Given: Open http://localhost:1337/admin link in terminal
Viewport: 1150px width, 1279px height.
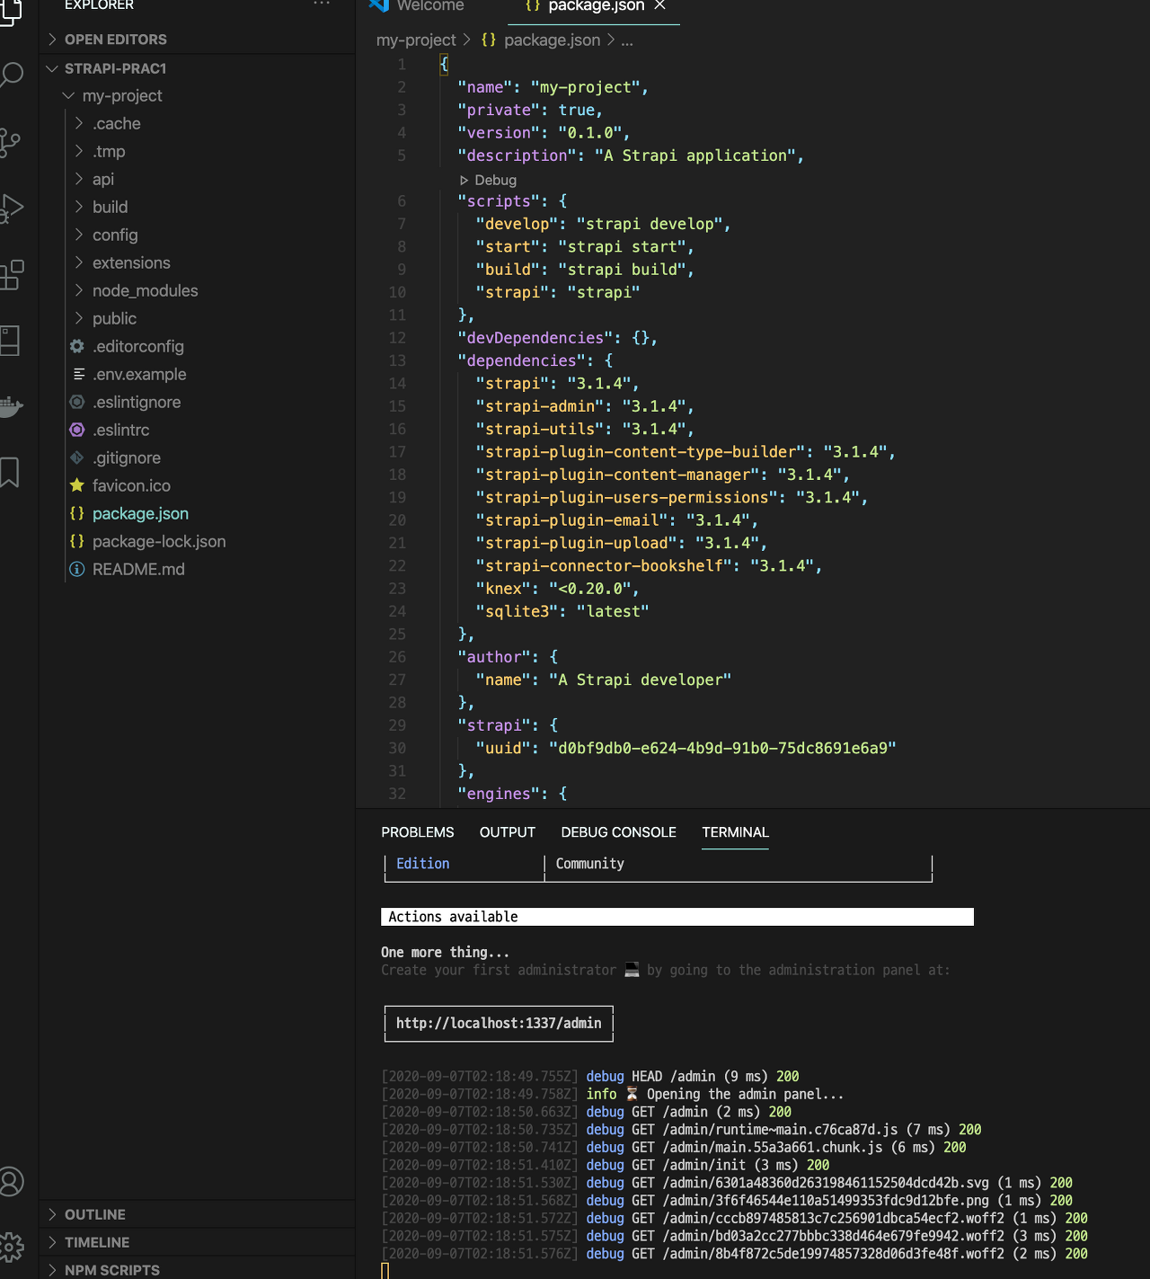Looking at the screenshot, I should coord(499,1023).
